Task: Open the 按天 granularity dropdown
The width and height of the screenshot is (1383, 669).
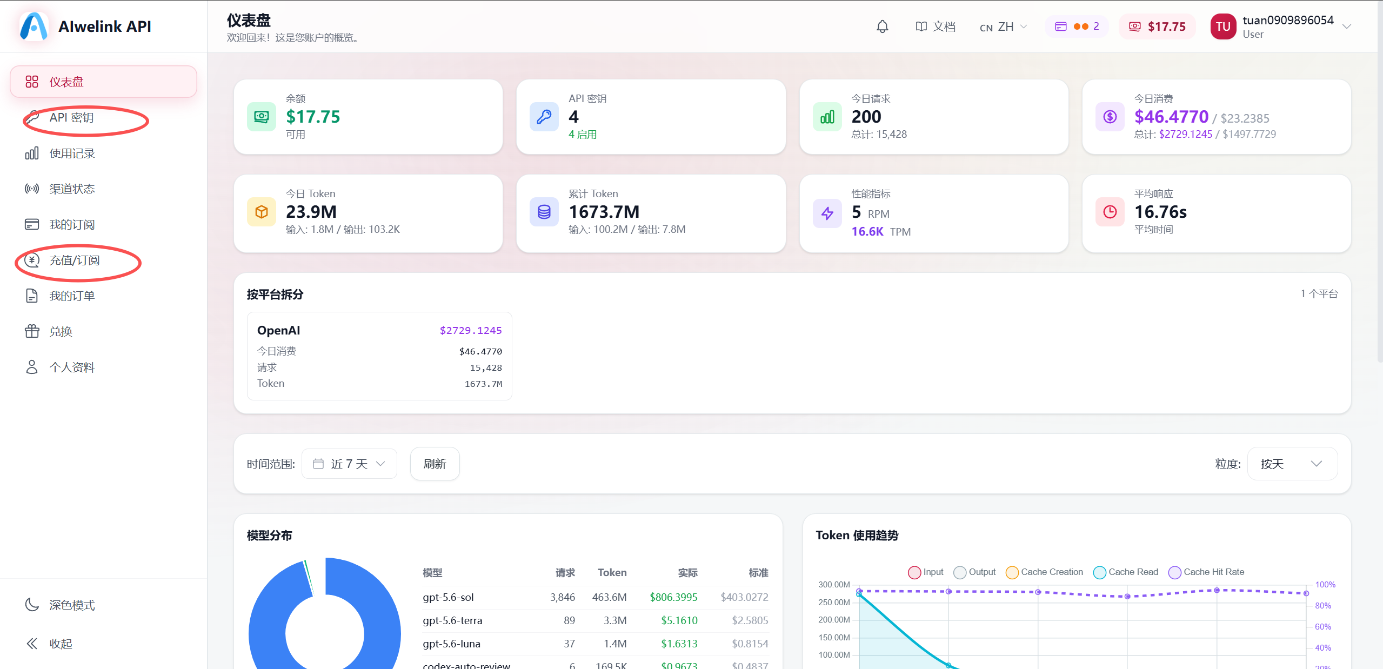Action: coord(1292,464)
